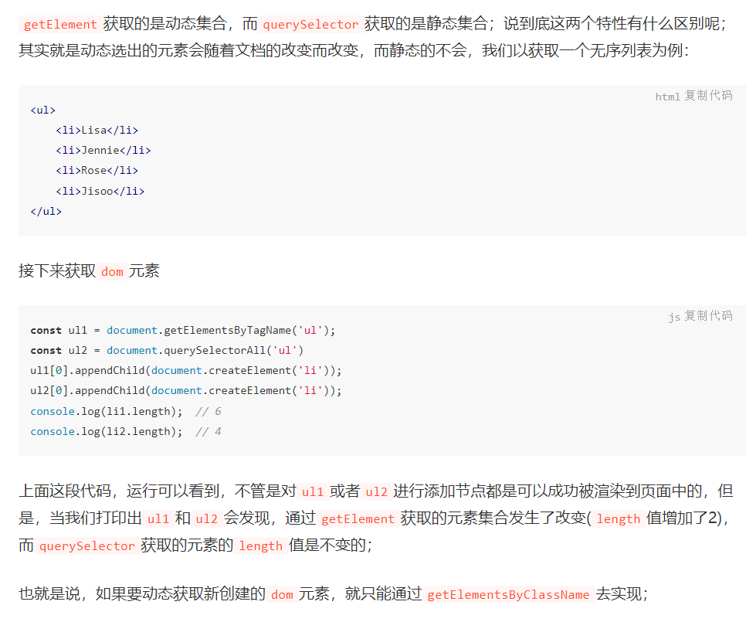Click the // 6 comment in the JS code
Screen dimensions: 746x622
pos(207,410)
